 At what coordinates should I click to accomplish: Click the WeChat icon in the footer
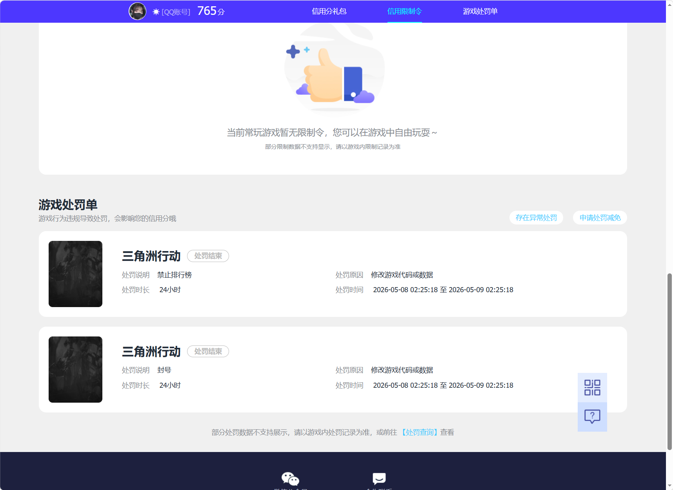pos(290,479)
